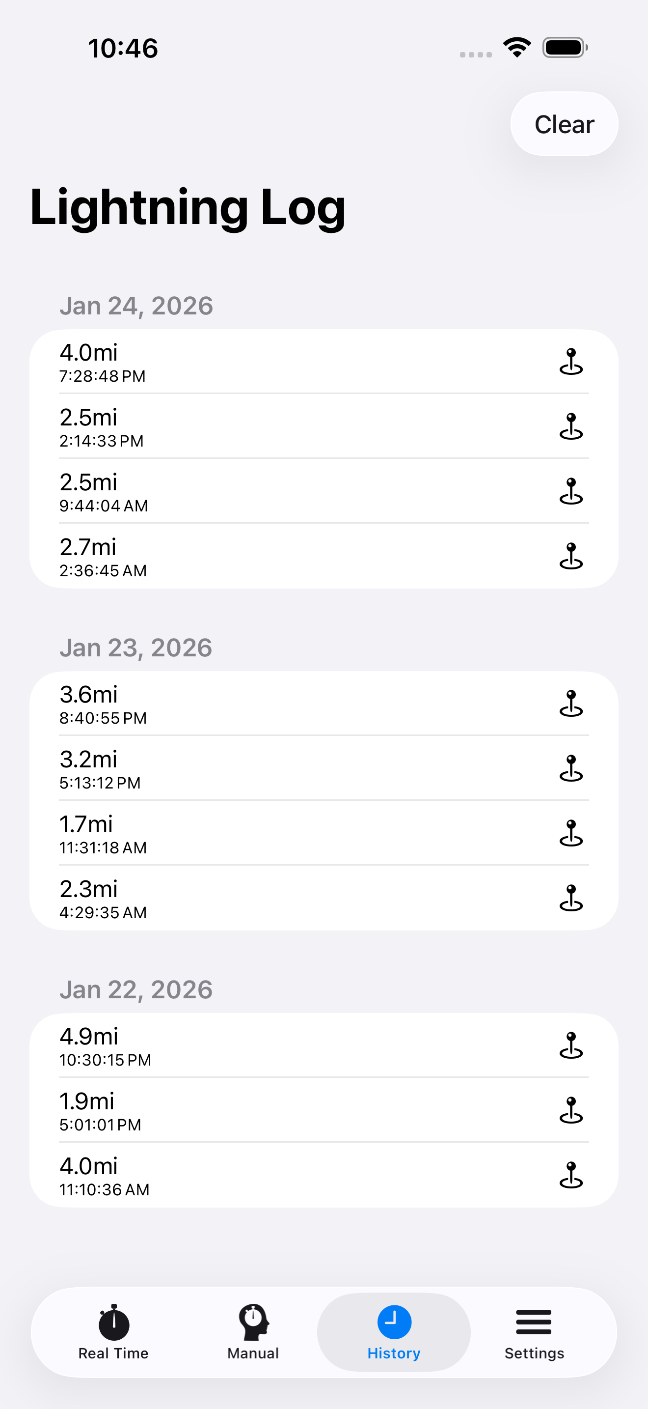648x1409 pixels.
Task: Clear the lightning log
Action: tap(565, 124)
